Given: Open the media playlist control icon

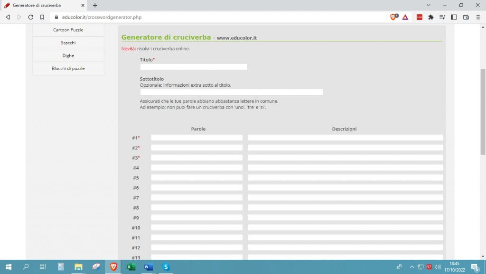Looking at the screenshot, I should click(x=442, y=17).
